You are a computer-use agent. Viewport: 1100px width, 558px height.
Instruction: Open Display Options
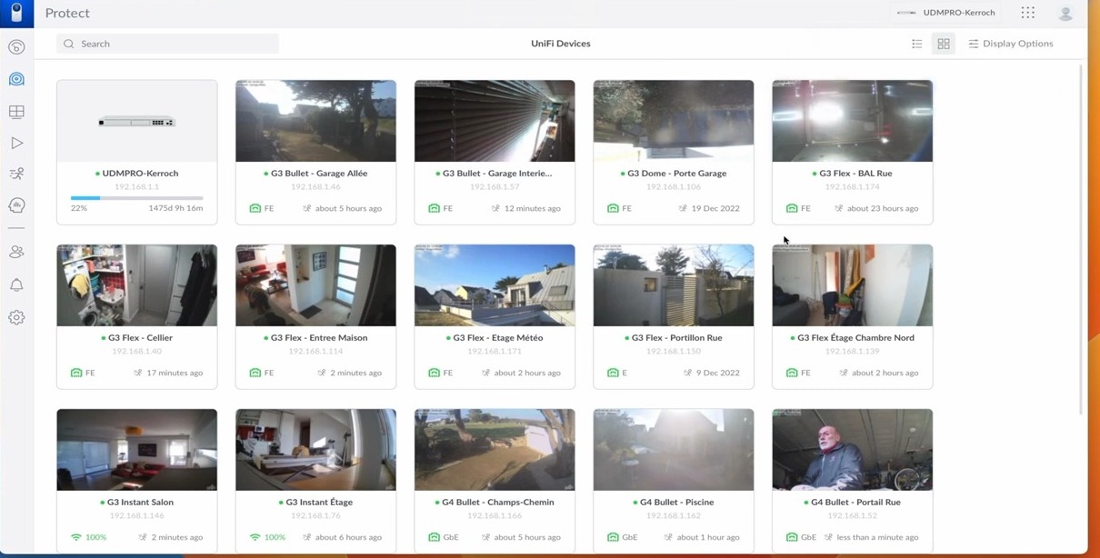(x=1011, y=44)
